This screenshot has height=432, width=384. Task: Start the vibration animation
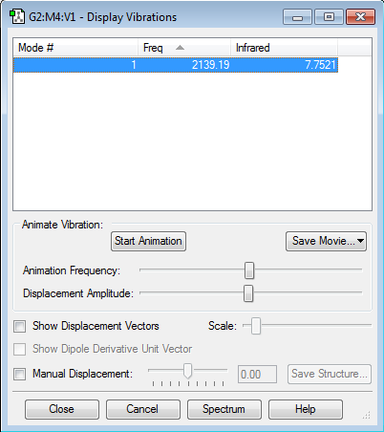[148, 241]
